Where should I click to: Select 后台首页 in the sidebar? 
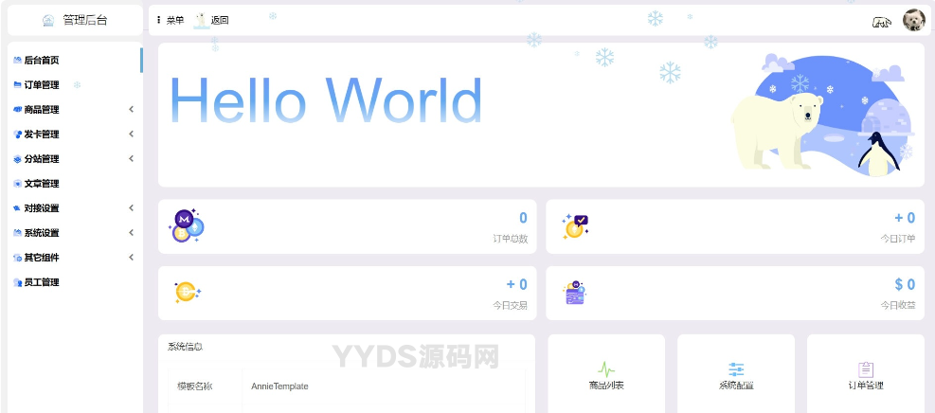(41, 61)
